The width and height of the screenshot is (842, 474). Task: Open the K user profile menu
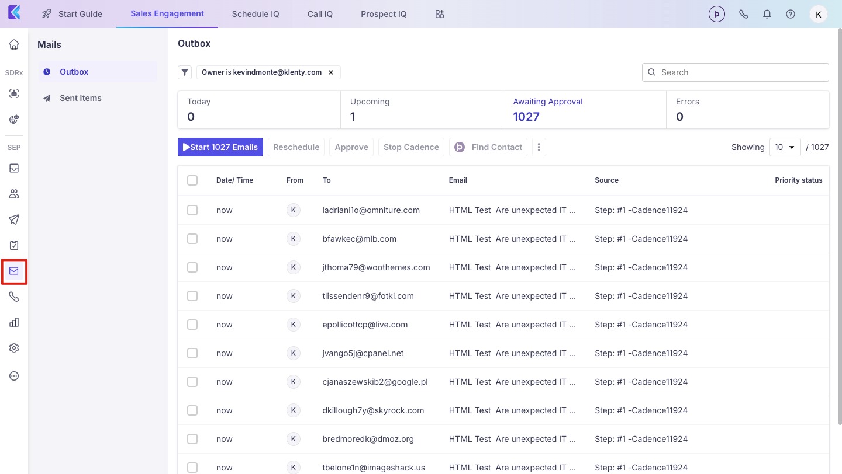click(818, 14)
